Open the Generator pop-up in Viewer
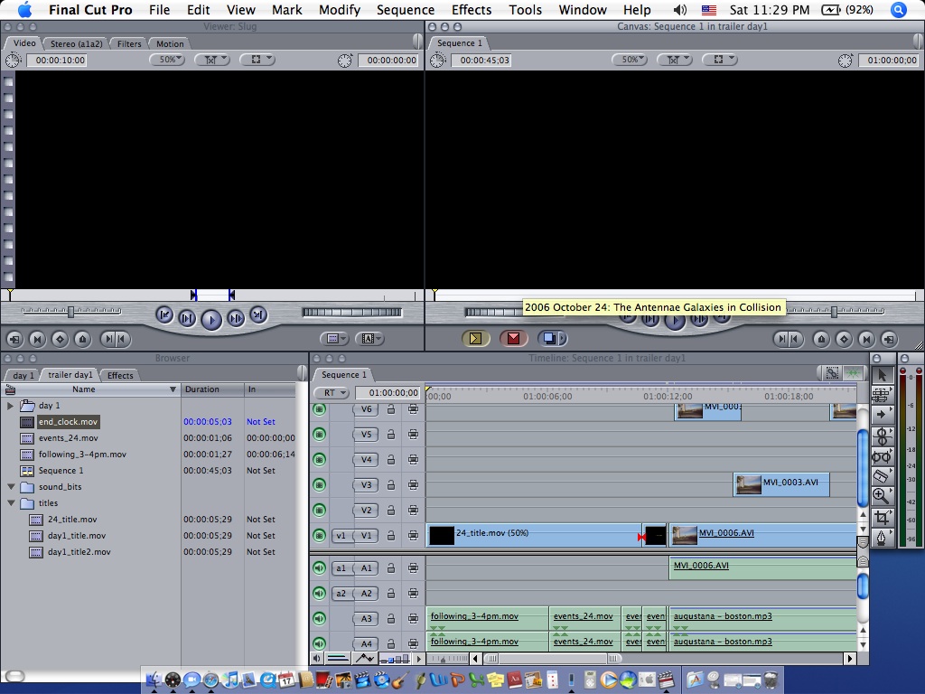 coord(369,338)
